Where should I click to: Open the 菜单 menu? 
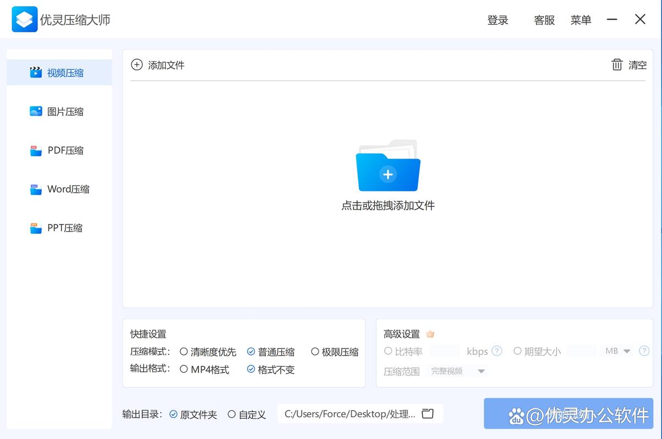[581, 20]
